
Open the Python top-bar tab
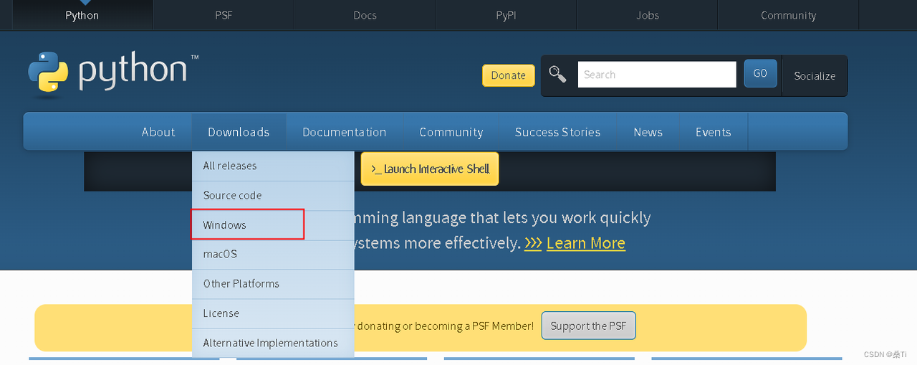(82, 15)
